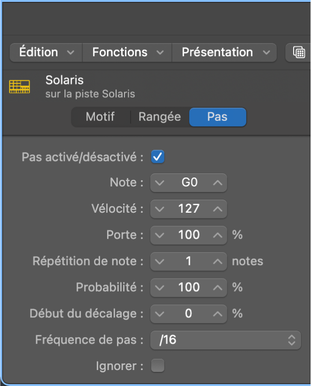Increase Porte percentage with up arrow
Image resolution: width=311 pixels, height=386 pixels.
tap(218, 235)
